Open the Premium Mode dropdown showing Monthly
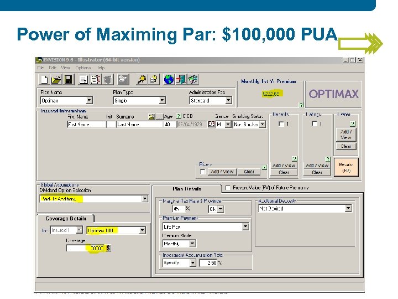The width and height of the screenshot is (398, 299). click(x=192, y=244)
